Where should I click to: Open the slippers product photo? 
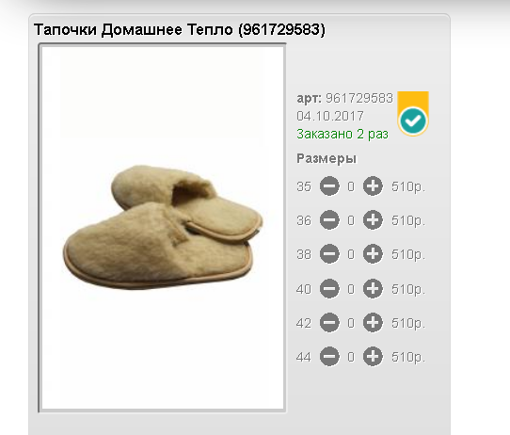(x=162, y=228)
